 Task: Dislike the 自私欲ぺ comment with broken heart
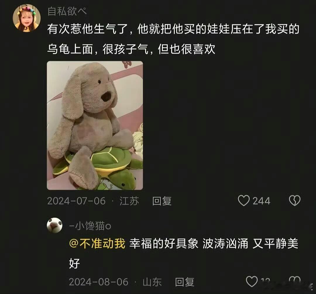pyautogui.click(x=295, y=200)
